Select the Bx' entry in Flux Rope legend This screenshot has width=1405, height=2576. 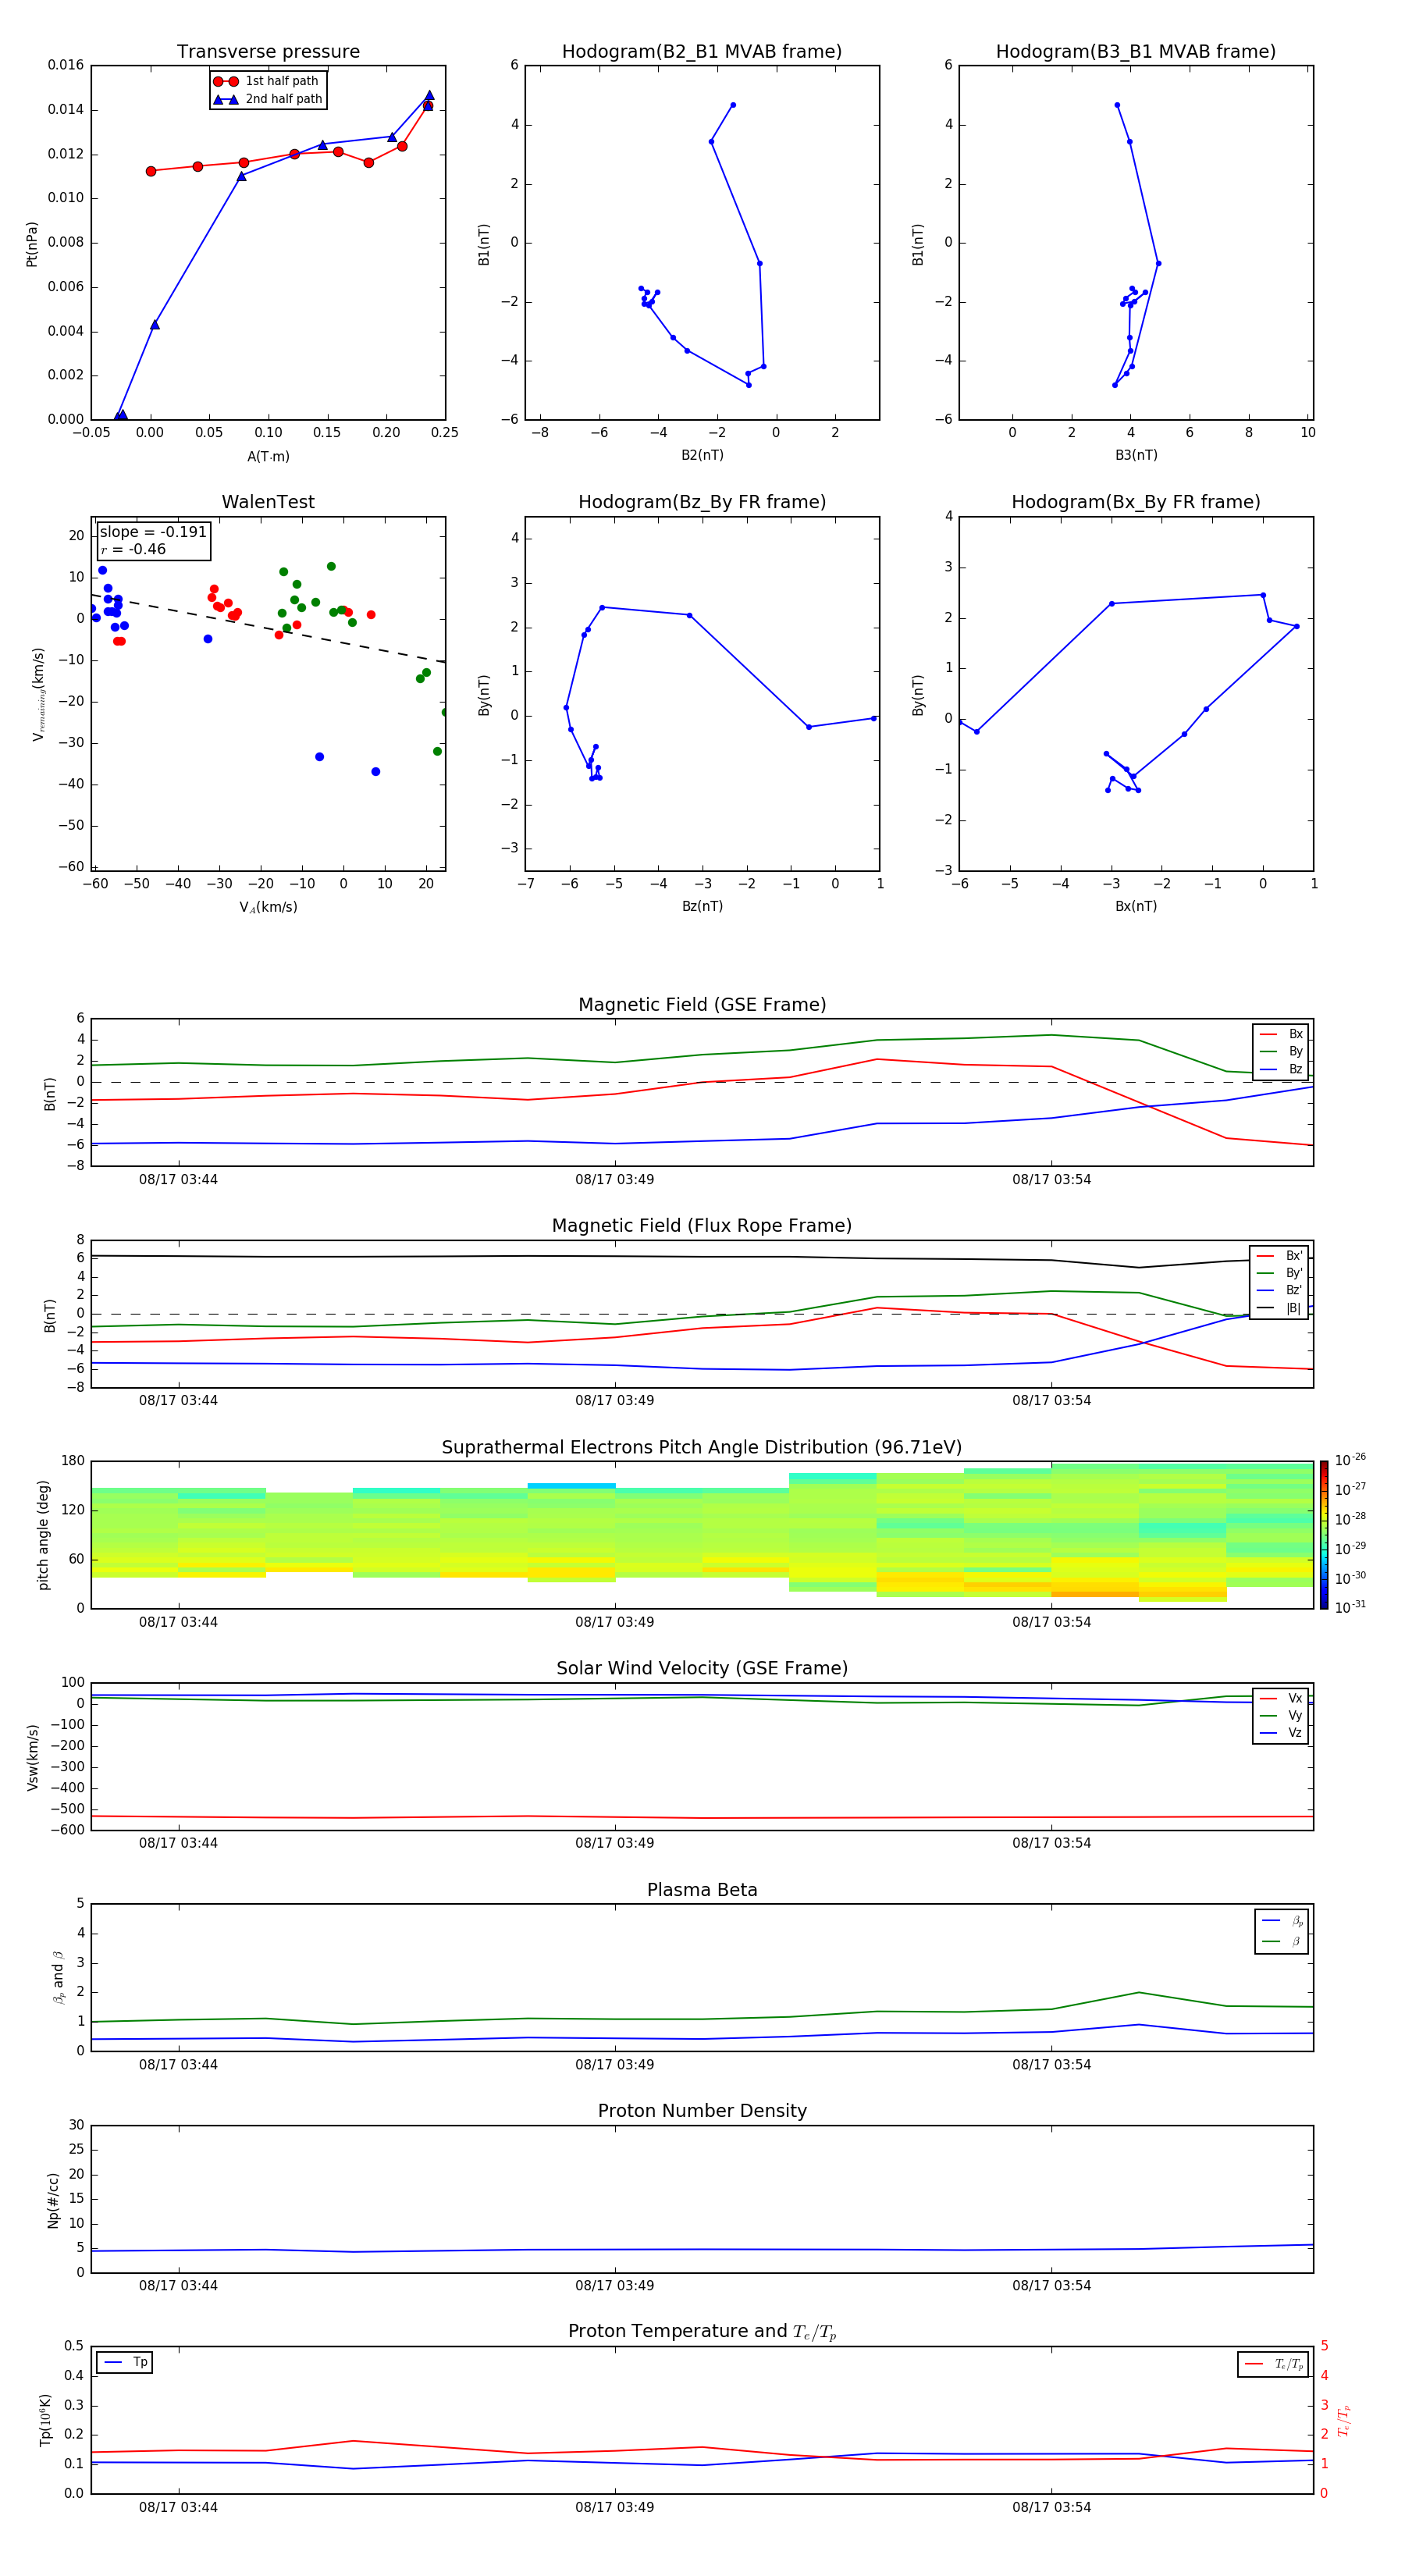tap(1279, 1256)
